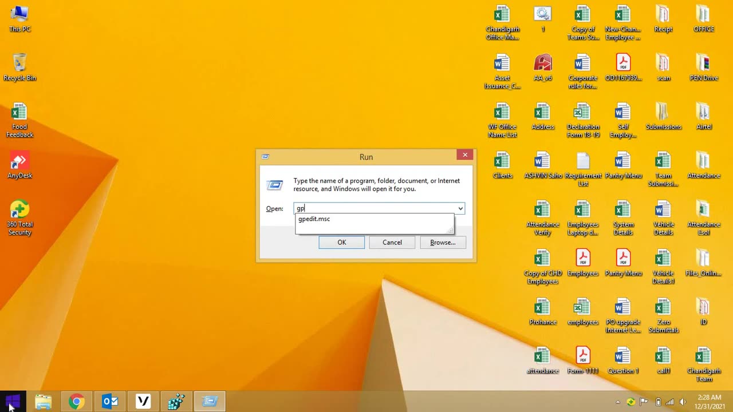Viewport: 733px width, 412px height.
Task: Open the Start menu button
Action: click(13, 401)
